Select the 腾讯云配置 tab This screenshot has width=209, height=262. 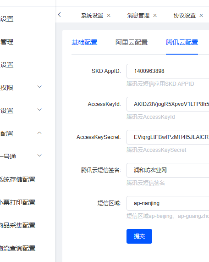click(x=182, y=42)
